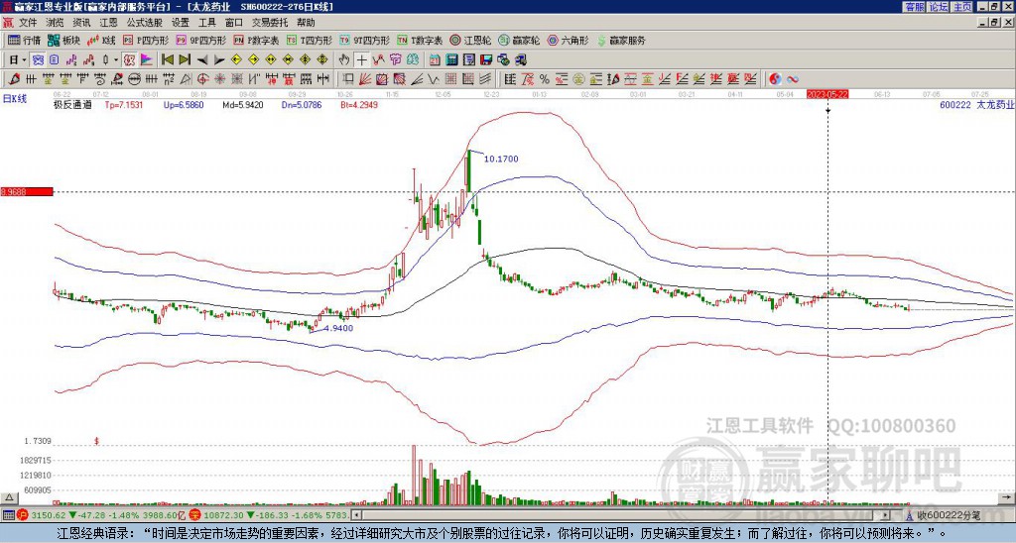Click the colorful flag icon
The width and height of the screenshot is (1016, 543).
click(x=147, y=60)
